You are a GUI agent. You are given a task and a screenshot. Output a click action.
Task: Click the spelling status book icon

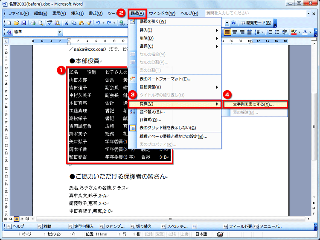(220, 234)
